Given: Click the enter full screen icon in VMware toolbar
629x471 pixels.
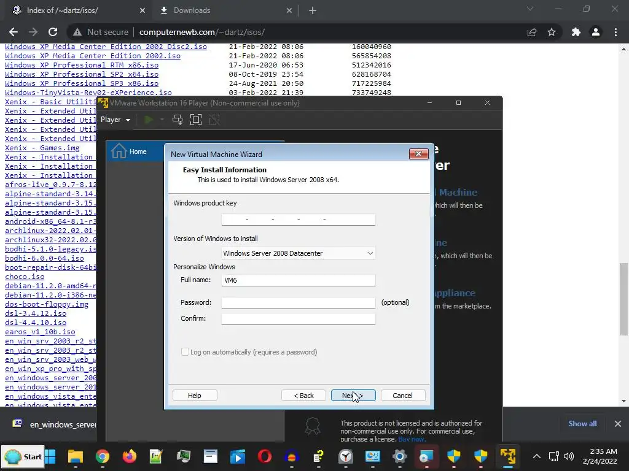Looking at the screenshot, I should point(196,120).
